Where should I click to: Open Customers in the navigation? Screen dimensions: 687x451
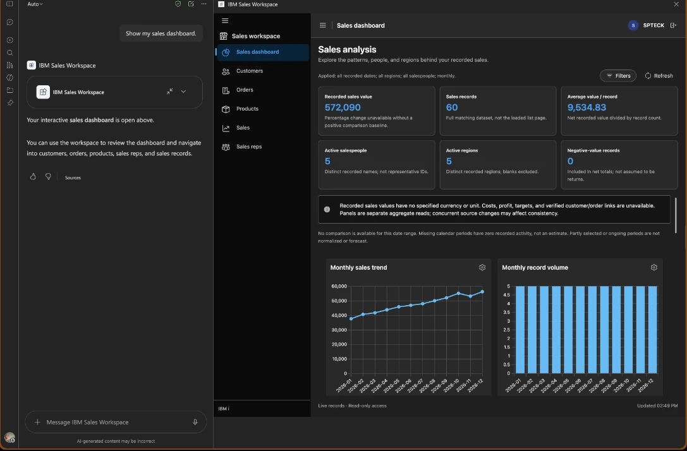pyautogui.click(x=263, y=71)
